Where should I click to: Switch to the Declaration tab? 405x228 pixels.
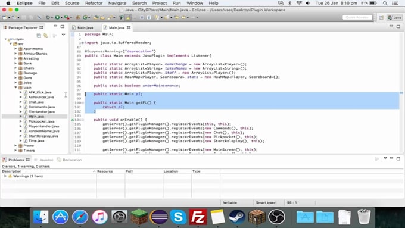coord(72,160)
